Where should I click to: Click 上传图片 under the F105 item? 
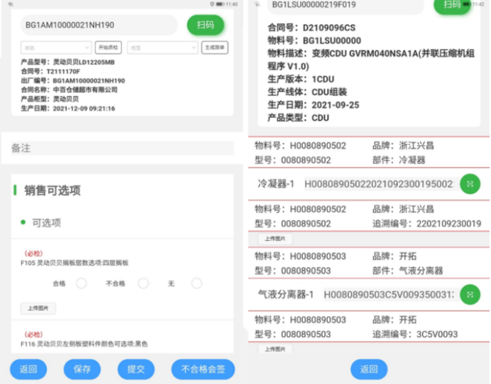pyautogui.click(x=38, y=308)
